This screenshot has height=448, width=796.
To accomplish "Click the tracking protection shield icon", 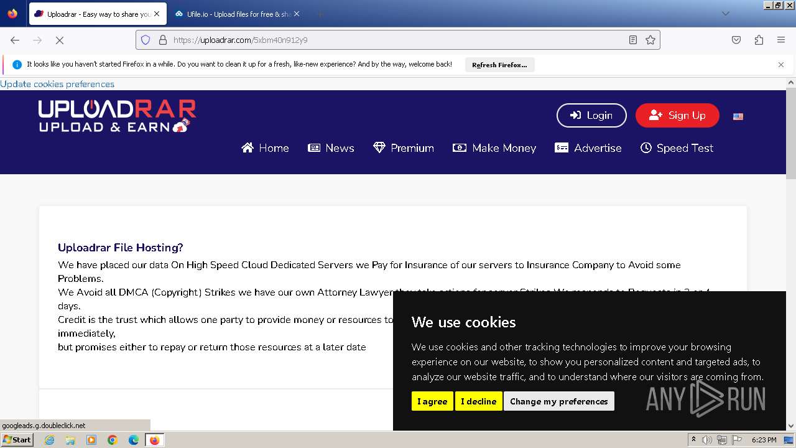I will [x=146, y=40].
